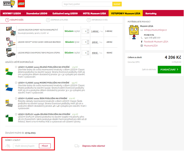Open VSTUPENKY Muzeum LEGA menu
The image size is (184, 152).
point(126,13)
